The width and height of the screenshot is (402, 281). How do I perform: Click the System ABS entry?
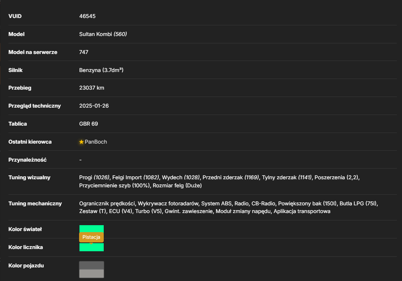tap(216, 203)
